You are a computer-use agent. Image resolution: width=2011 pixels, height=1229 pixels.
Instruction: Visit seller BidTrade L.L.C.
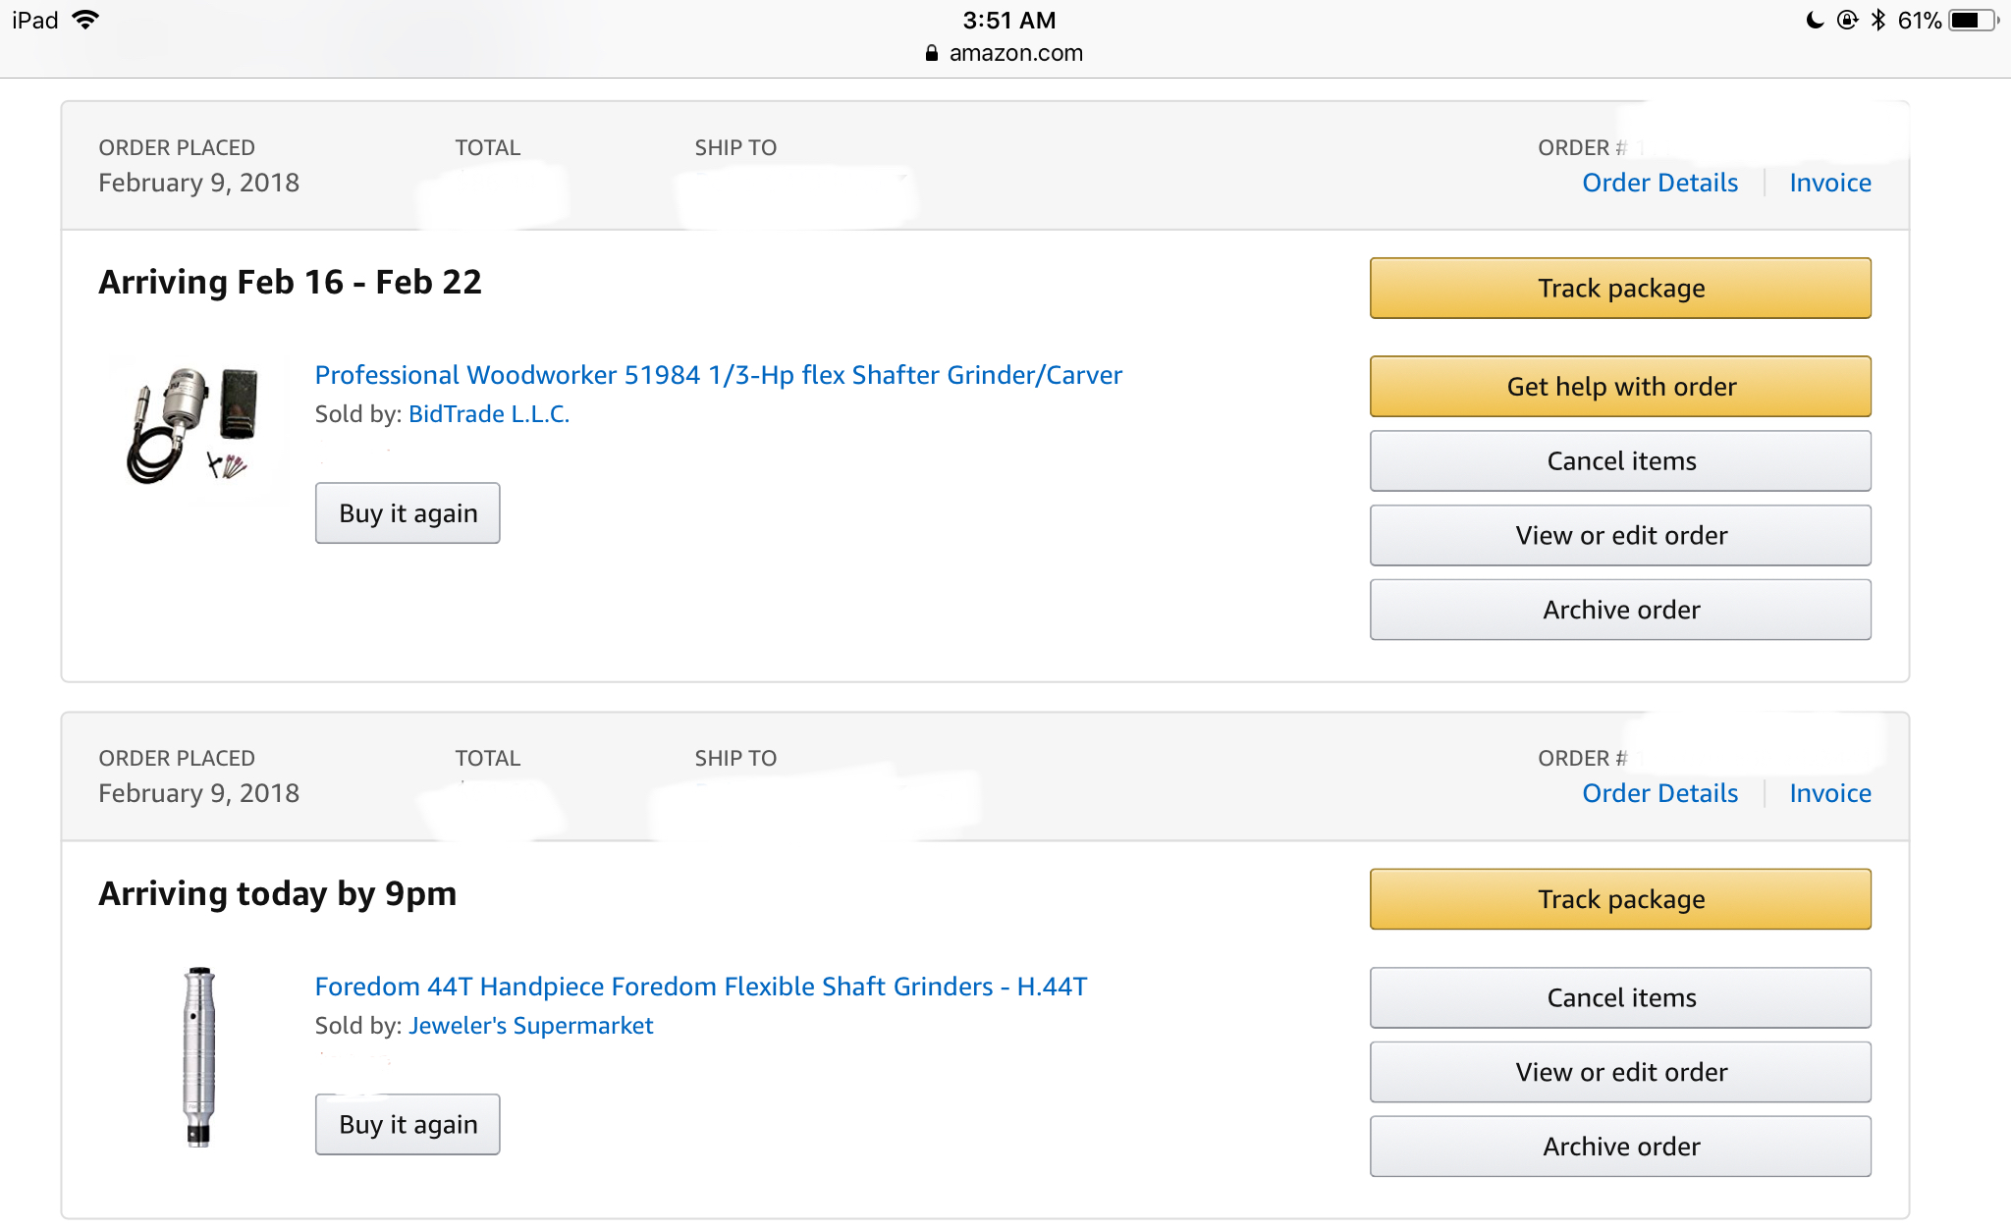coord(489,414)
